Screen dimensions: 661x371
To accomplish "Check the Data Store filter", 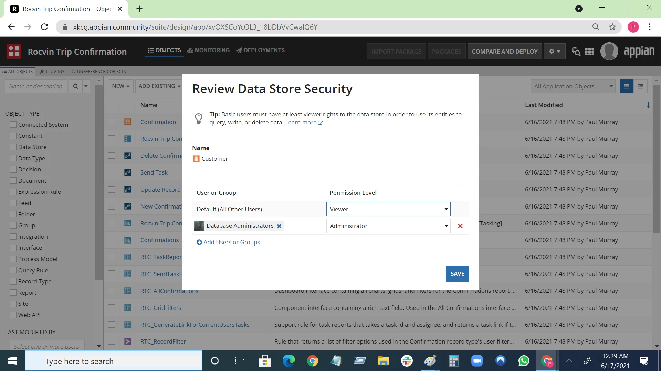I will tap(13, 147).
